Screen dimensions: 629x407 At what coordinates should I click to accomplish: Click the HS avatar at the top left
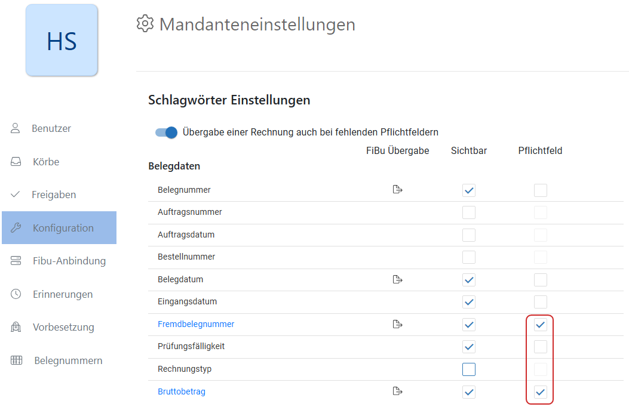62,41
